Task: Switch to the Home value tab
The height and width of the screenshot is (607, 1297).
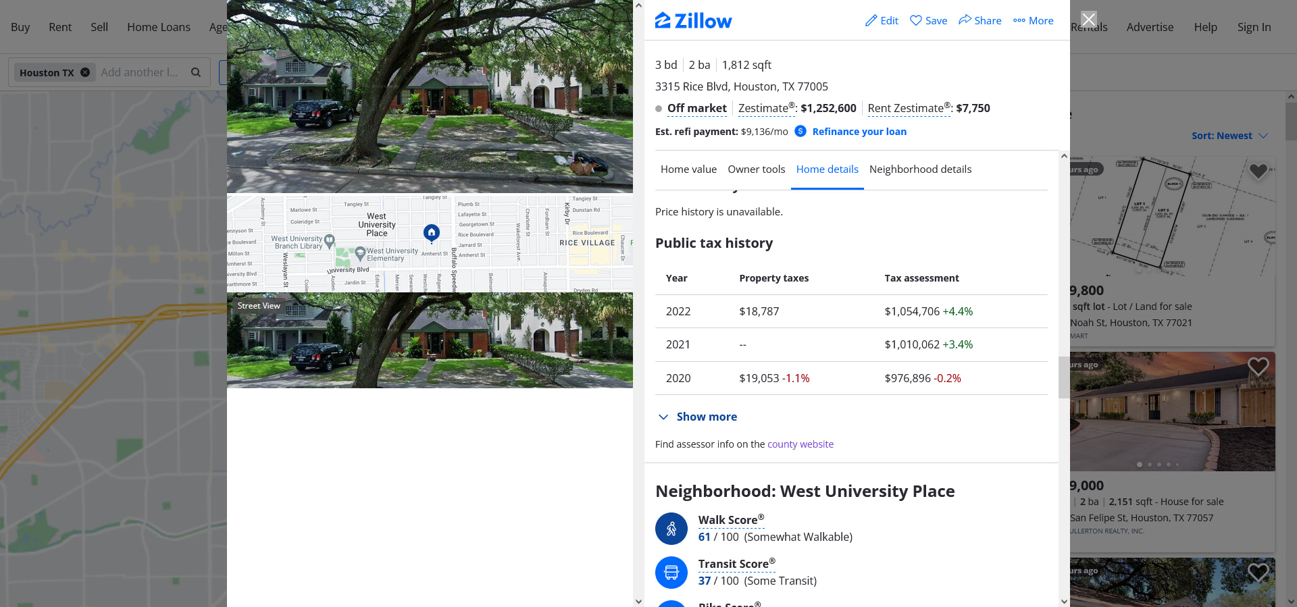Action: pos(688,169)
